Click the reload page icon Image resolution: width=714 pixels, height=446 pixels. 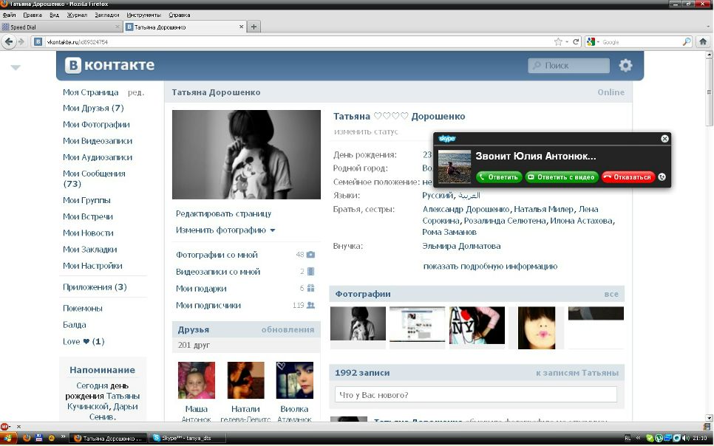[x=577, y=42]
